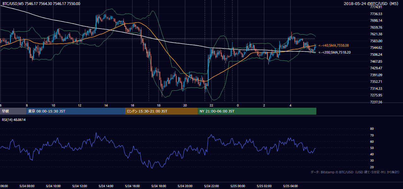The height and width of the screenshot is (189, 403).
Task: Click the RSI axis level 50
Action: click(372, 148)
